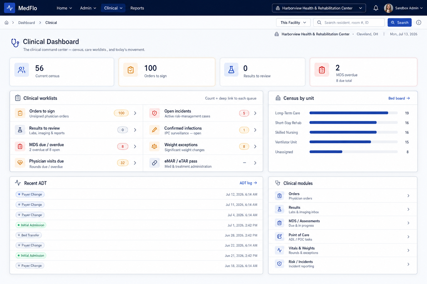The width and height of the screenshot is (427, 284).
Task: Open the info icon beside Search
Action: click(419, 22)
